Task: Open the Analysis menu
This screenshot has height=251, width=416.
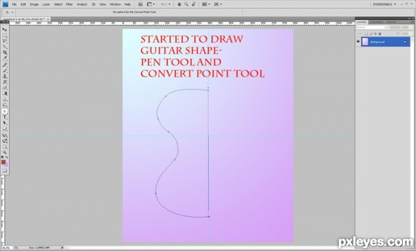Action: pos(82,4)
